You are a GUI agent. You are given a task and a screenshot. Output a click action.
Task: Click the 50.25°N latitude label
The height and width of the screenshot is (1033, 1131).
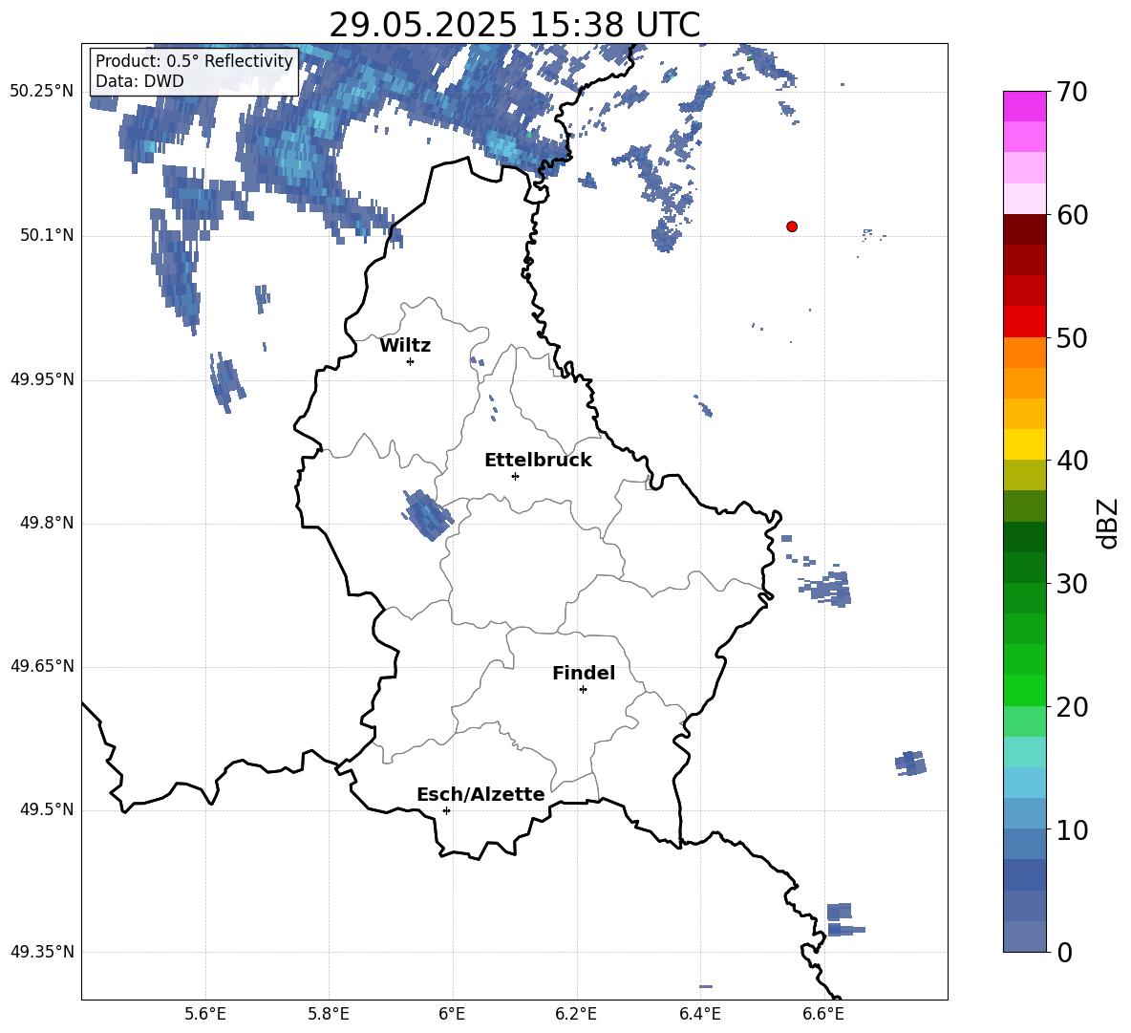coord(42,92)
